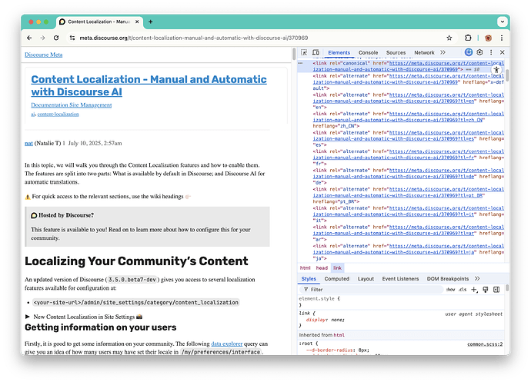Open the Computed styles tab

336,279
